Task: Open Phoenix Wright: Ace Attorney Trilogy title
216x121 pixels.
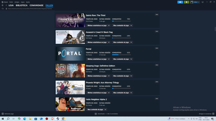Action: click(x=102, y=83)
